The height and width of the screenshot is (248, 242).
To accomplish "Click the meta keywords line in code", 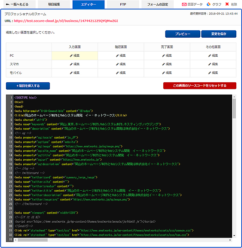I will 88,124.
